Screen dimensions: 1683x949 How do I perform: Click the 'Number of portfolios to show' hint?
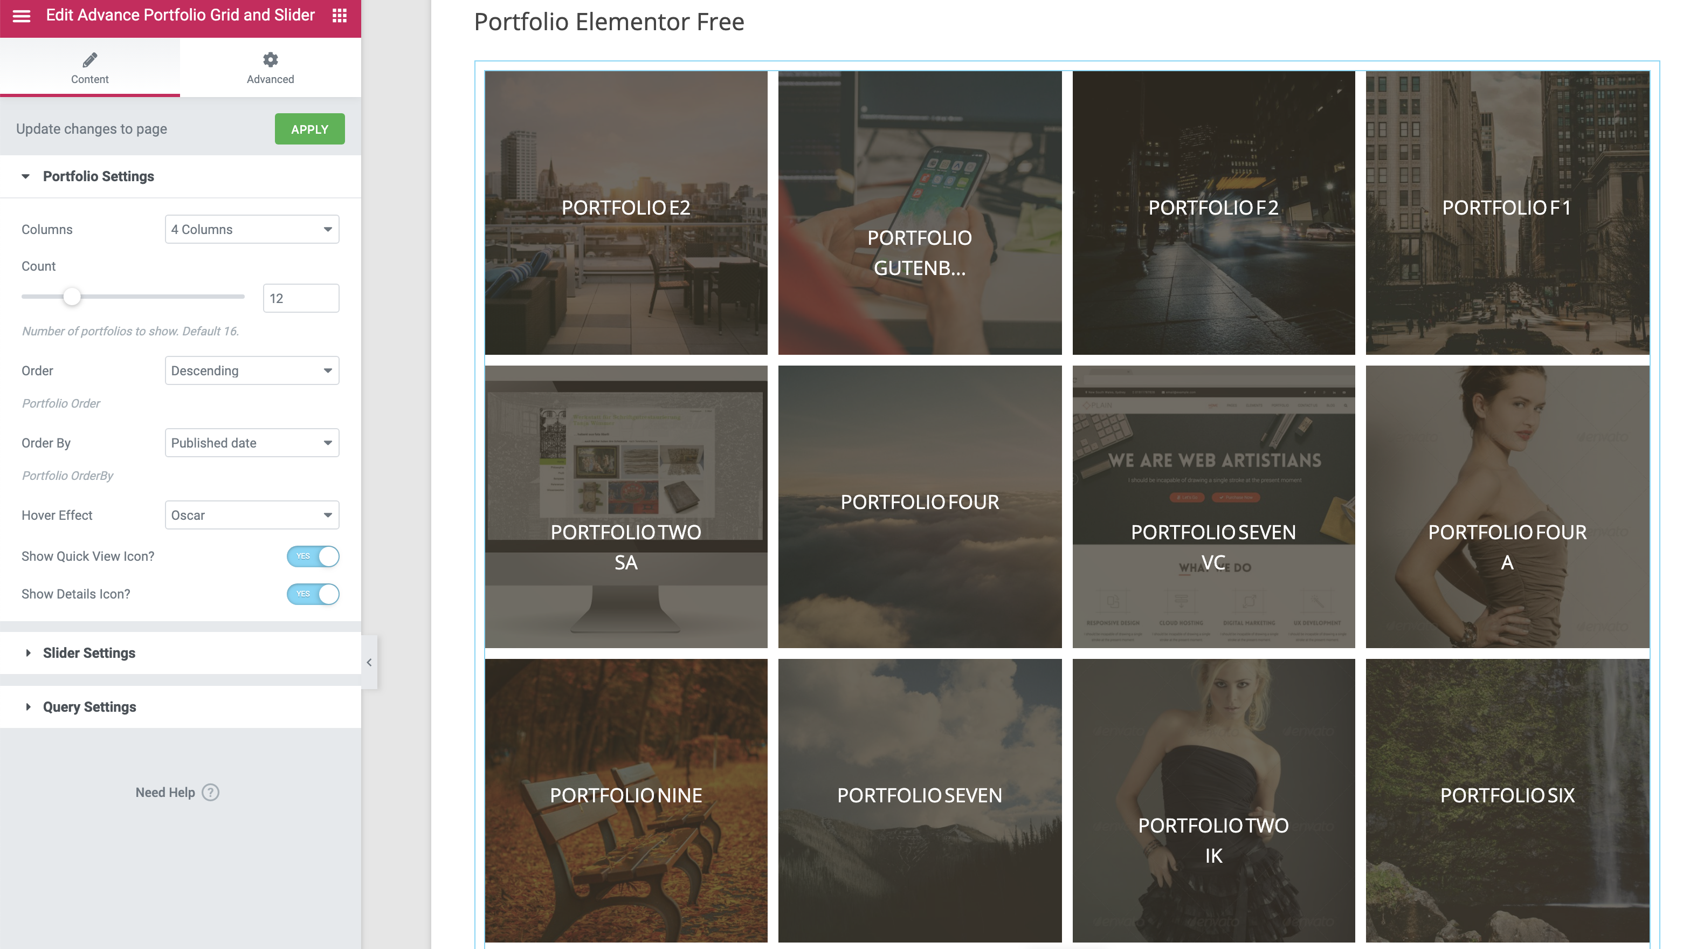(130, 332)
